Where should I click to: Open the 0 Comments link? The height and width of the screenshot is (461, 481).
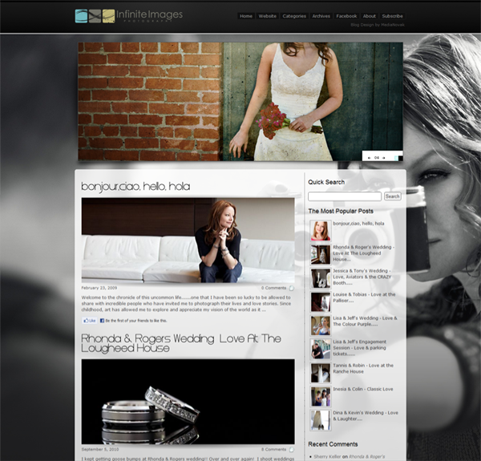273,288
